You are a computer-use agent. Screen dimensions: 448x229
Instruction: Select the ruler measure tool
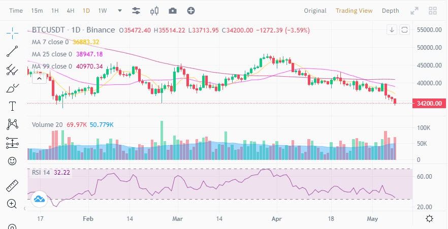point(12,186)
